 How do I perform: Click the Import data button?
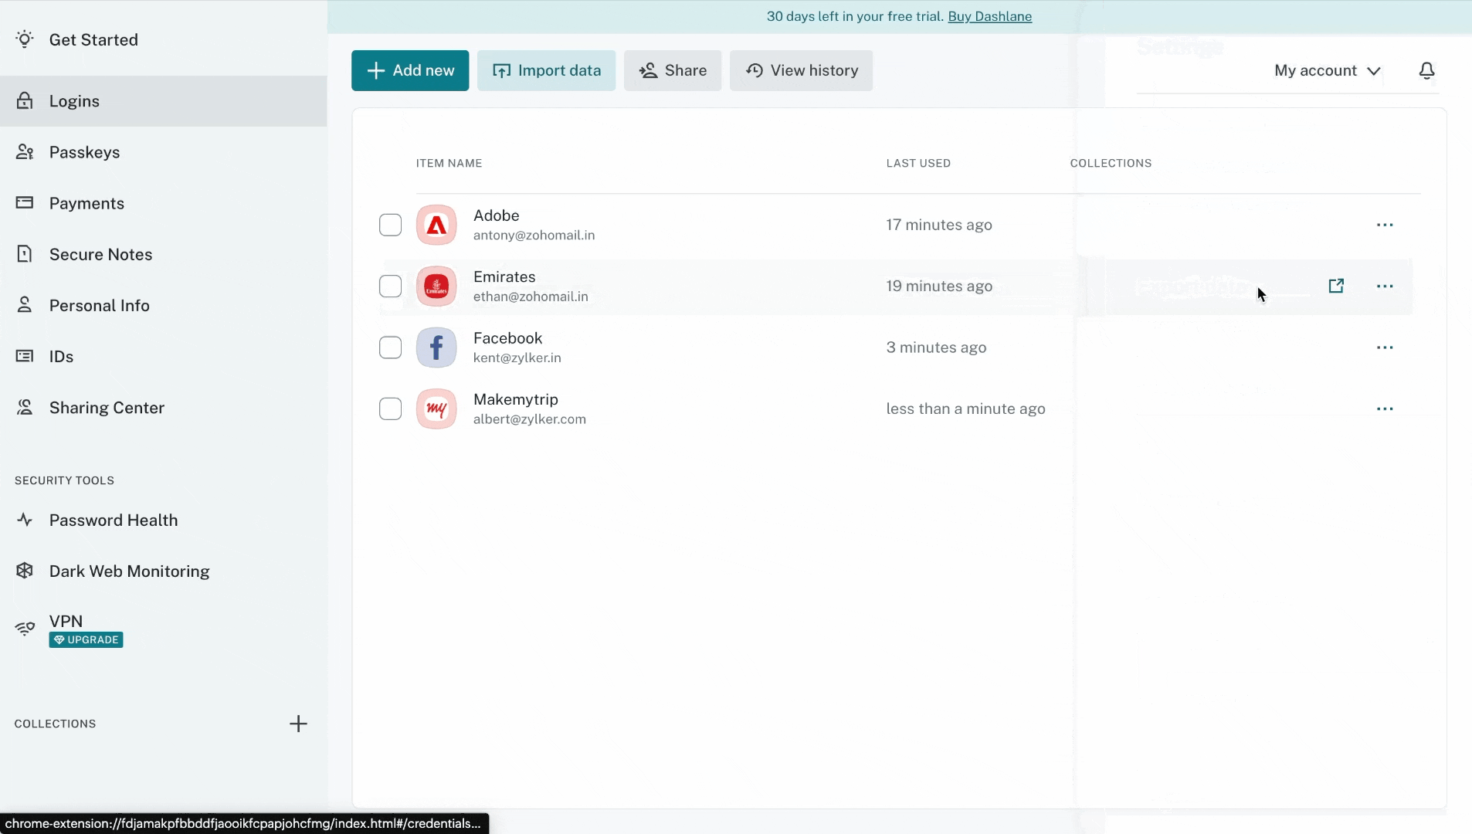pos(546,70)
